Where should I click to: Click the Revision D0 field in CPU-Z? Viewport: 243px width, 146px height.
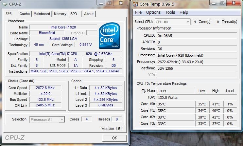[x=113, y=65]
